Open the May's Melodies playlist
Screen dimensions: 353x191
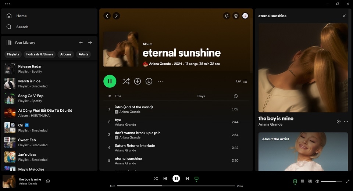click(x=49, y=169)
